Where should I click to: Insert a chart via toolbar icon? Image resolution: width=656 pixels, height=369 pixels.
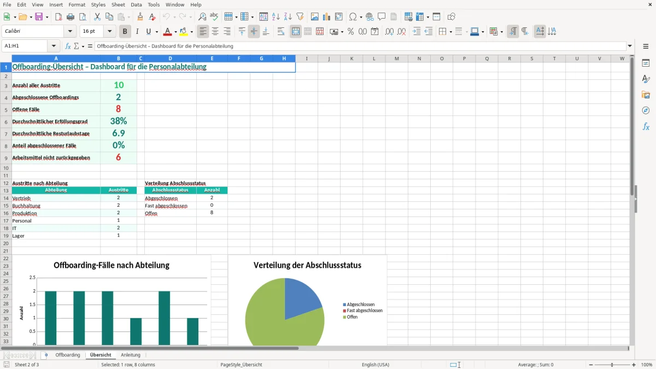(x=327, y=17)
